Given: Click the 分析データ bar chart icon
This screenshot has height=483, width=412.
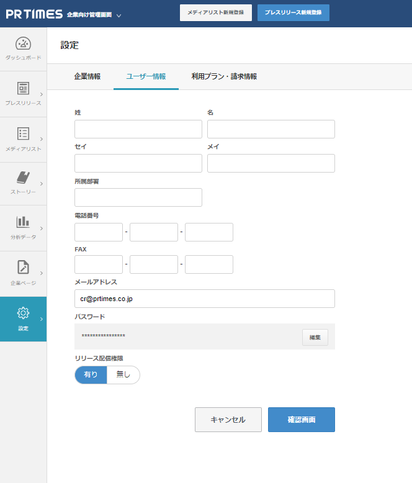Looking at the screenshot, I should point(23,222).
